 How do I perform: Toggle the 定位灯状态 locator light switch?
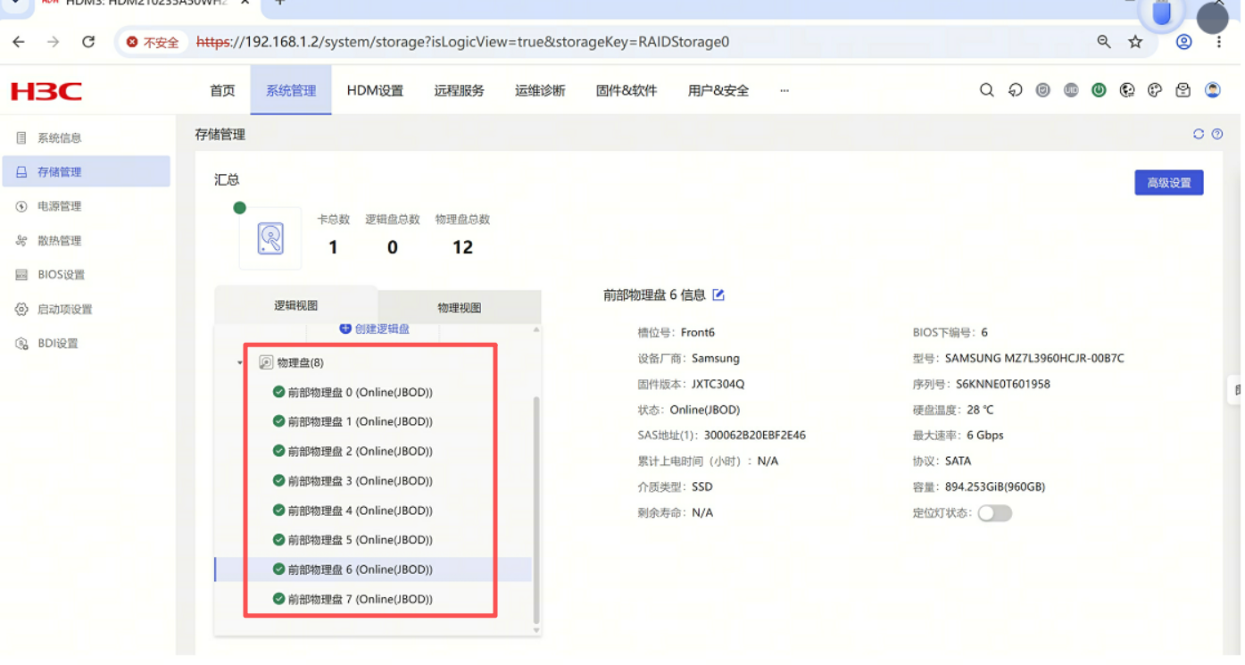(x=994, y=513)
